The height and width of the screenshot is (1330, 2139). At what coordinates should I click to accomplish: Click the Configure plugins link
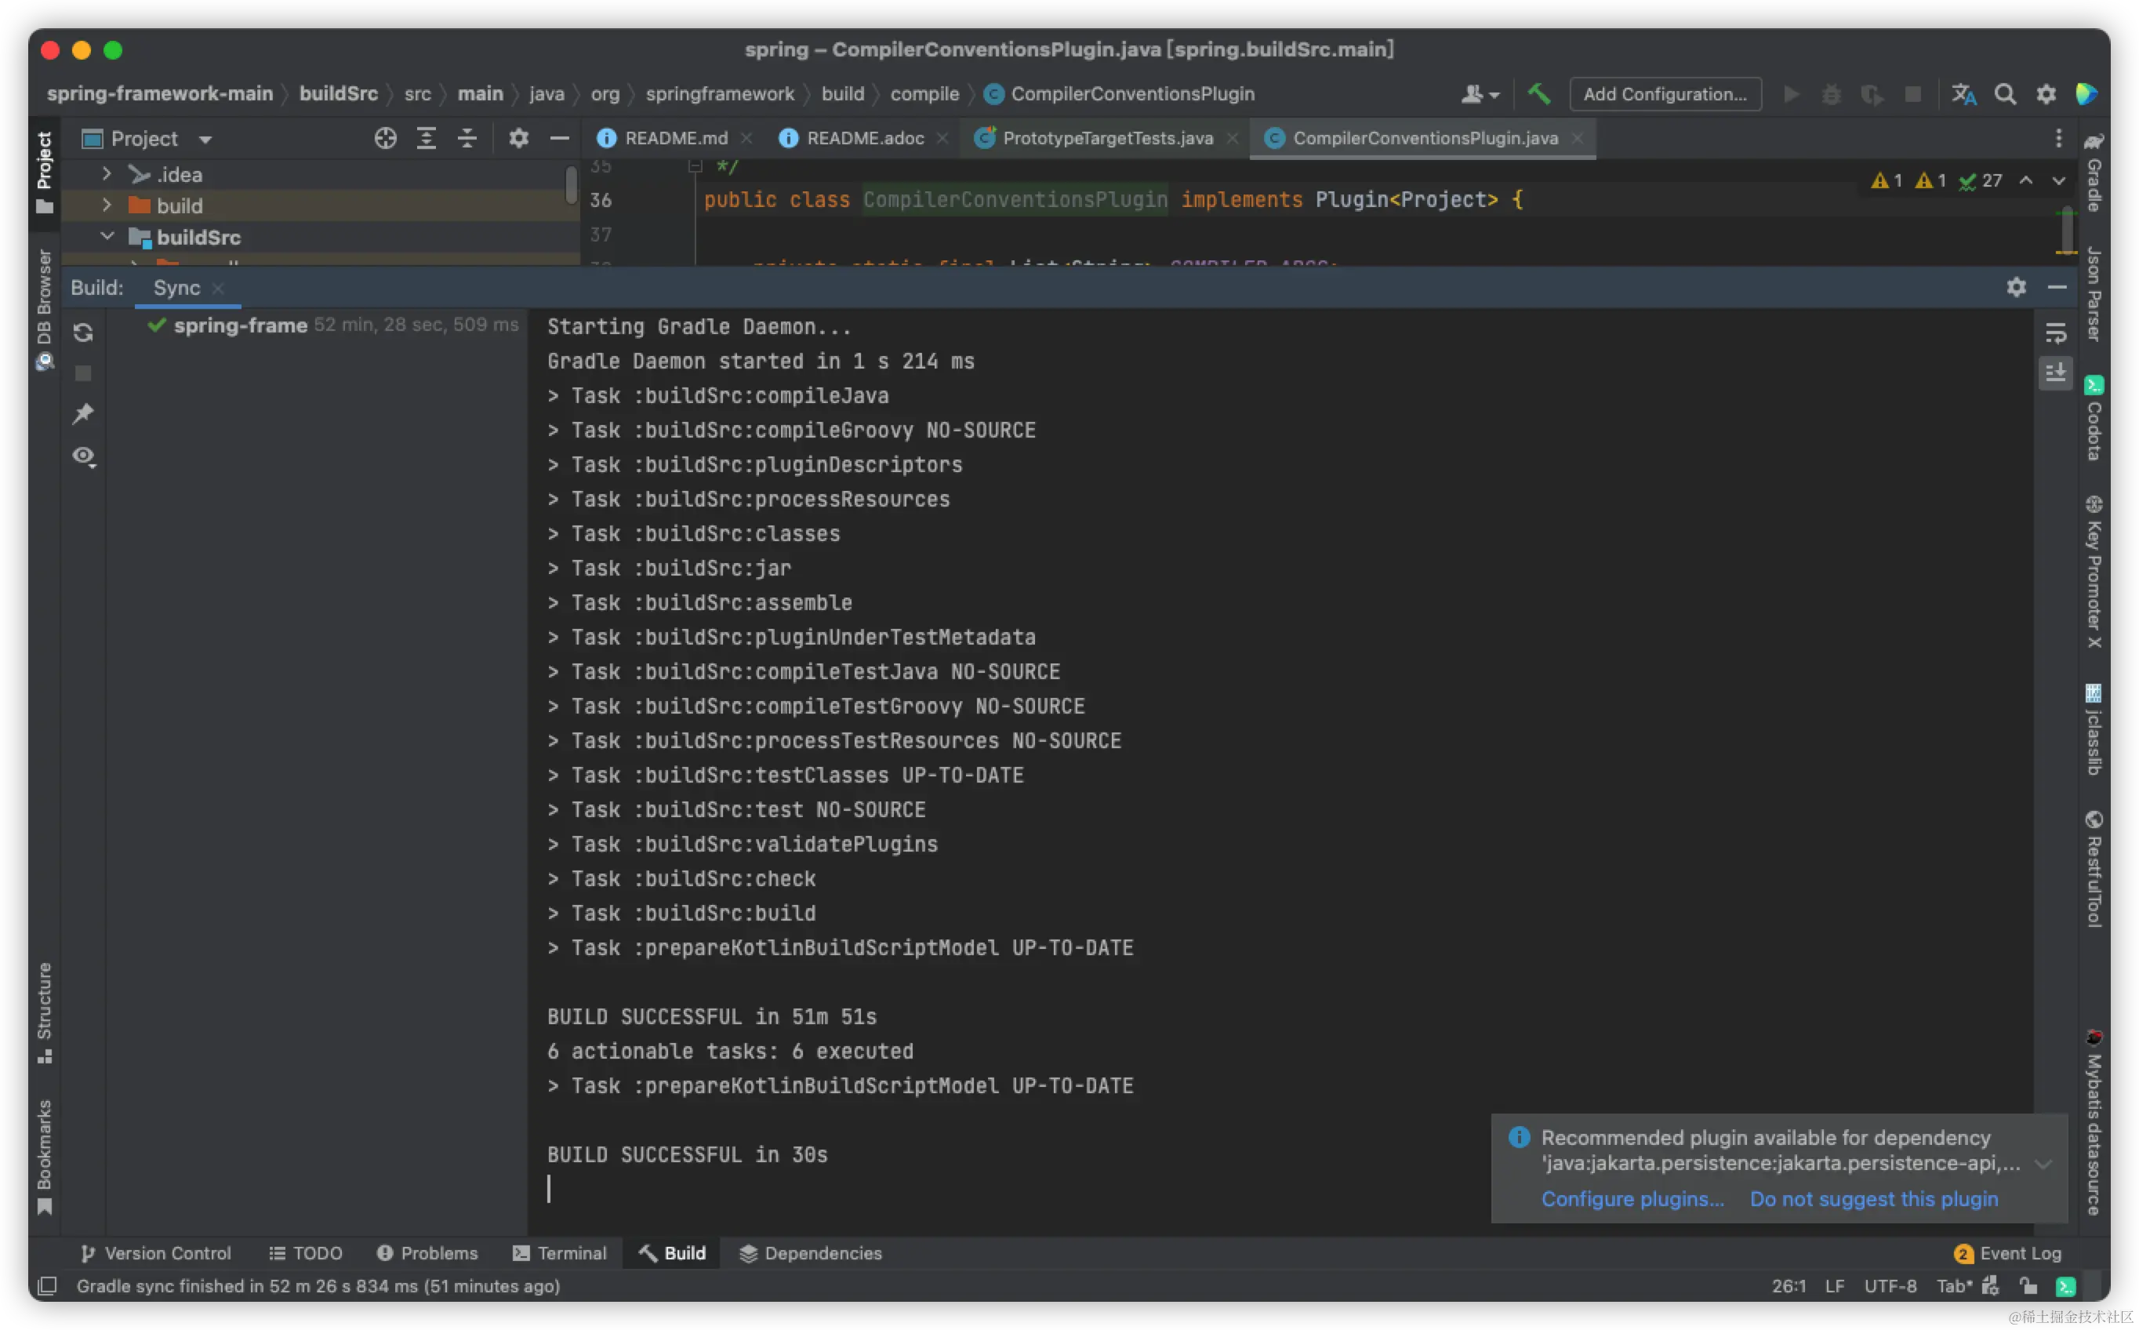pos(1632,1199)
